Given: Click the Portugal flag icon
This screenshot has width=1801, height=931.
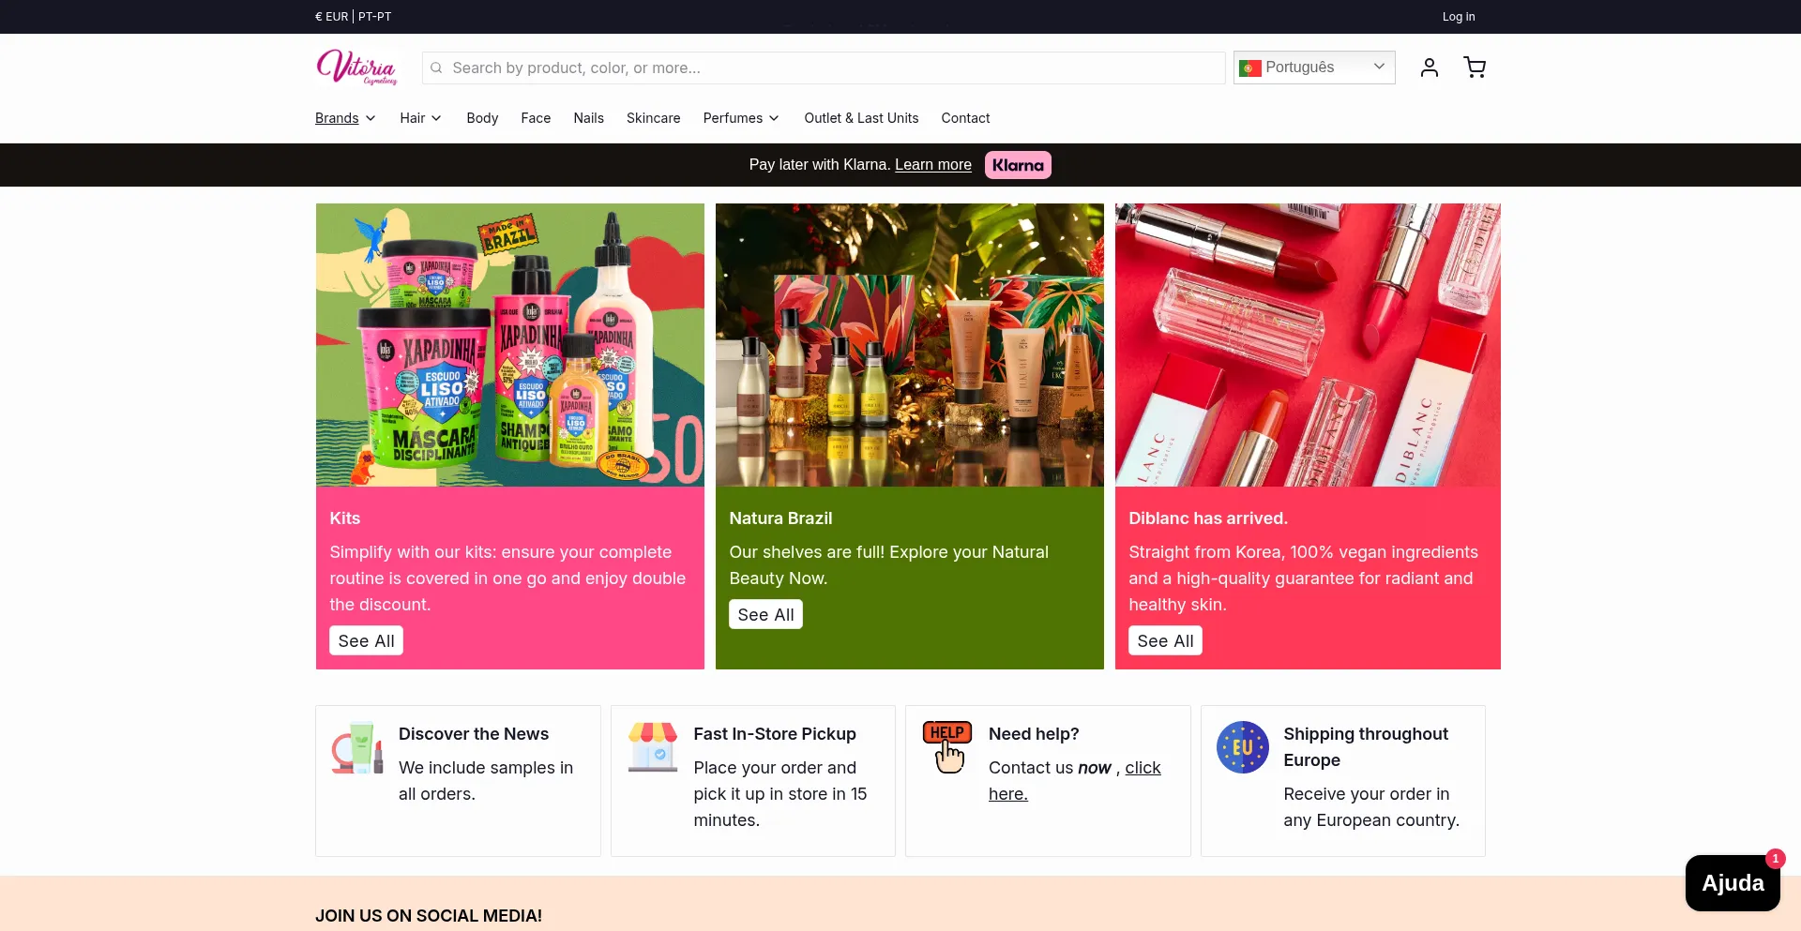Looking at the screenshot, I should pyautogui.click(x=1249, y=68).
